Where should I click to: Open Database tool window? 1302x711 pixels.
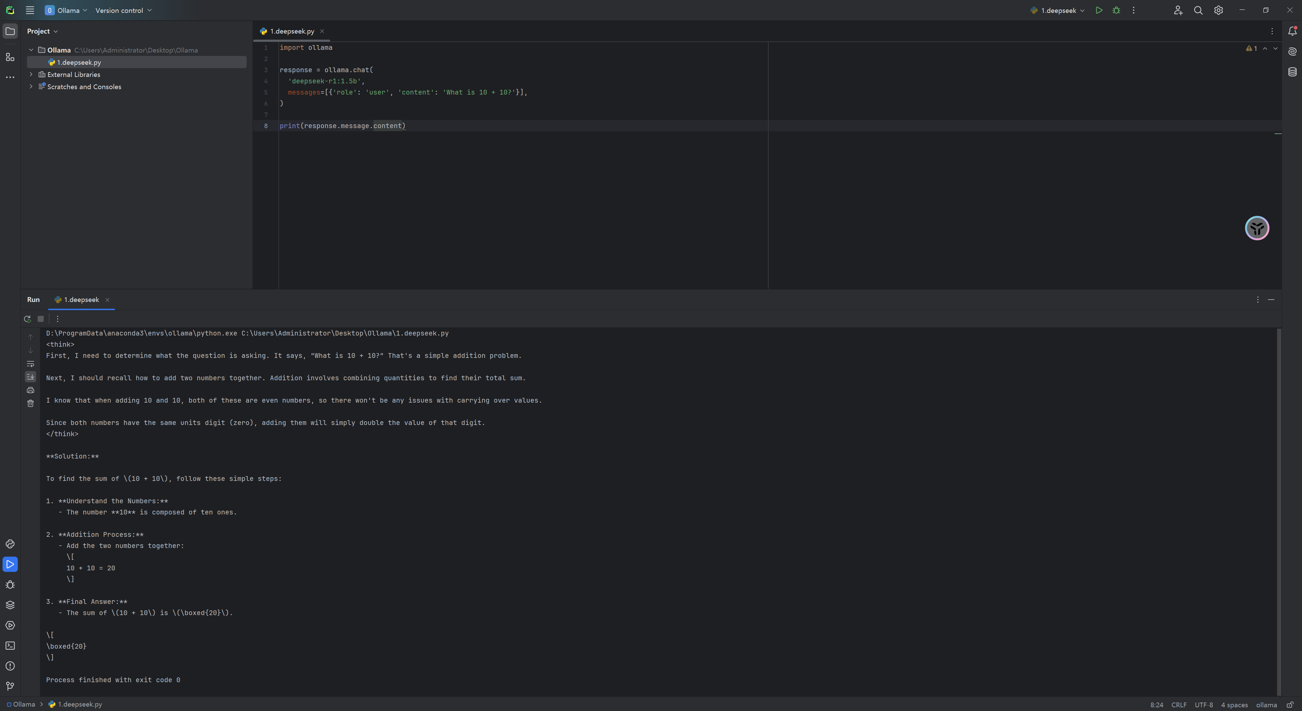click(1293, 72)
